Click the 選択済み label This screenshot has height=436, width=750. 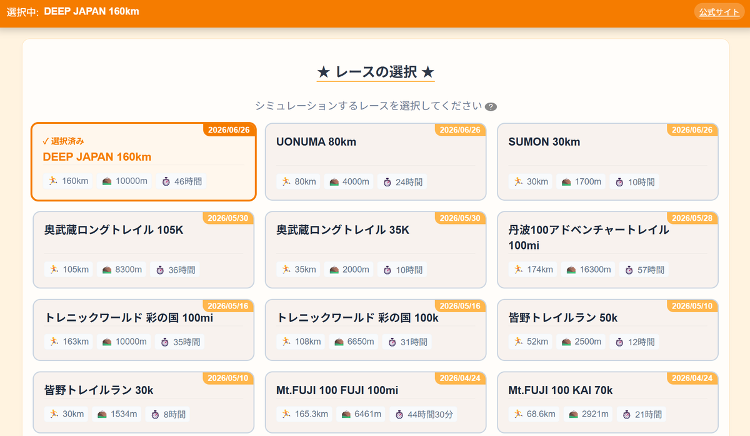63,141
